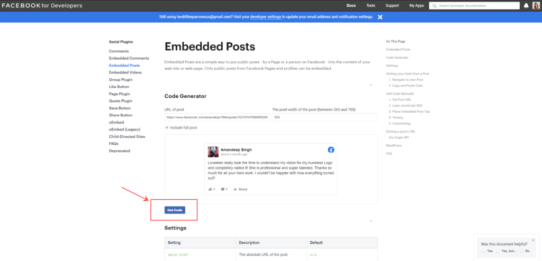This screenshot has height=261, width=542.
Task: Jump to Getting your Code from a Post
Action: pos(408,74)
